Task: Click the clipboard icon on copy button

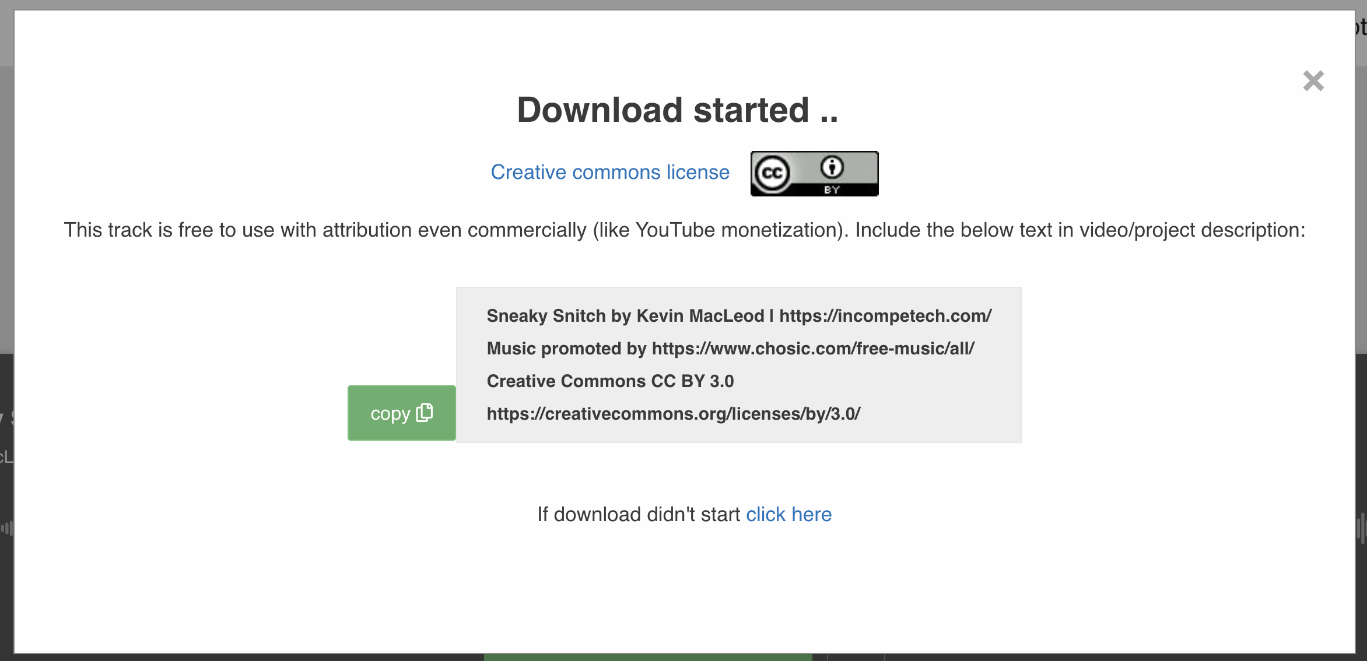Action: pyautogui.click(x=425, y=412)
